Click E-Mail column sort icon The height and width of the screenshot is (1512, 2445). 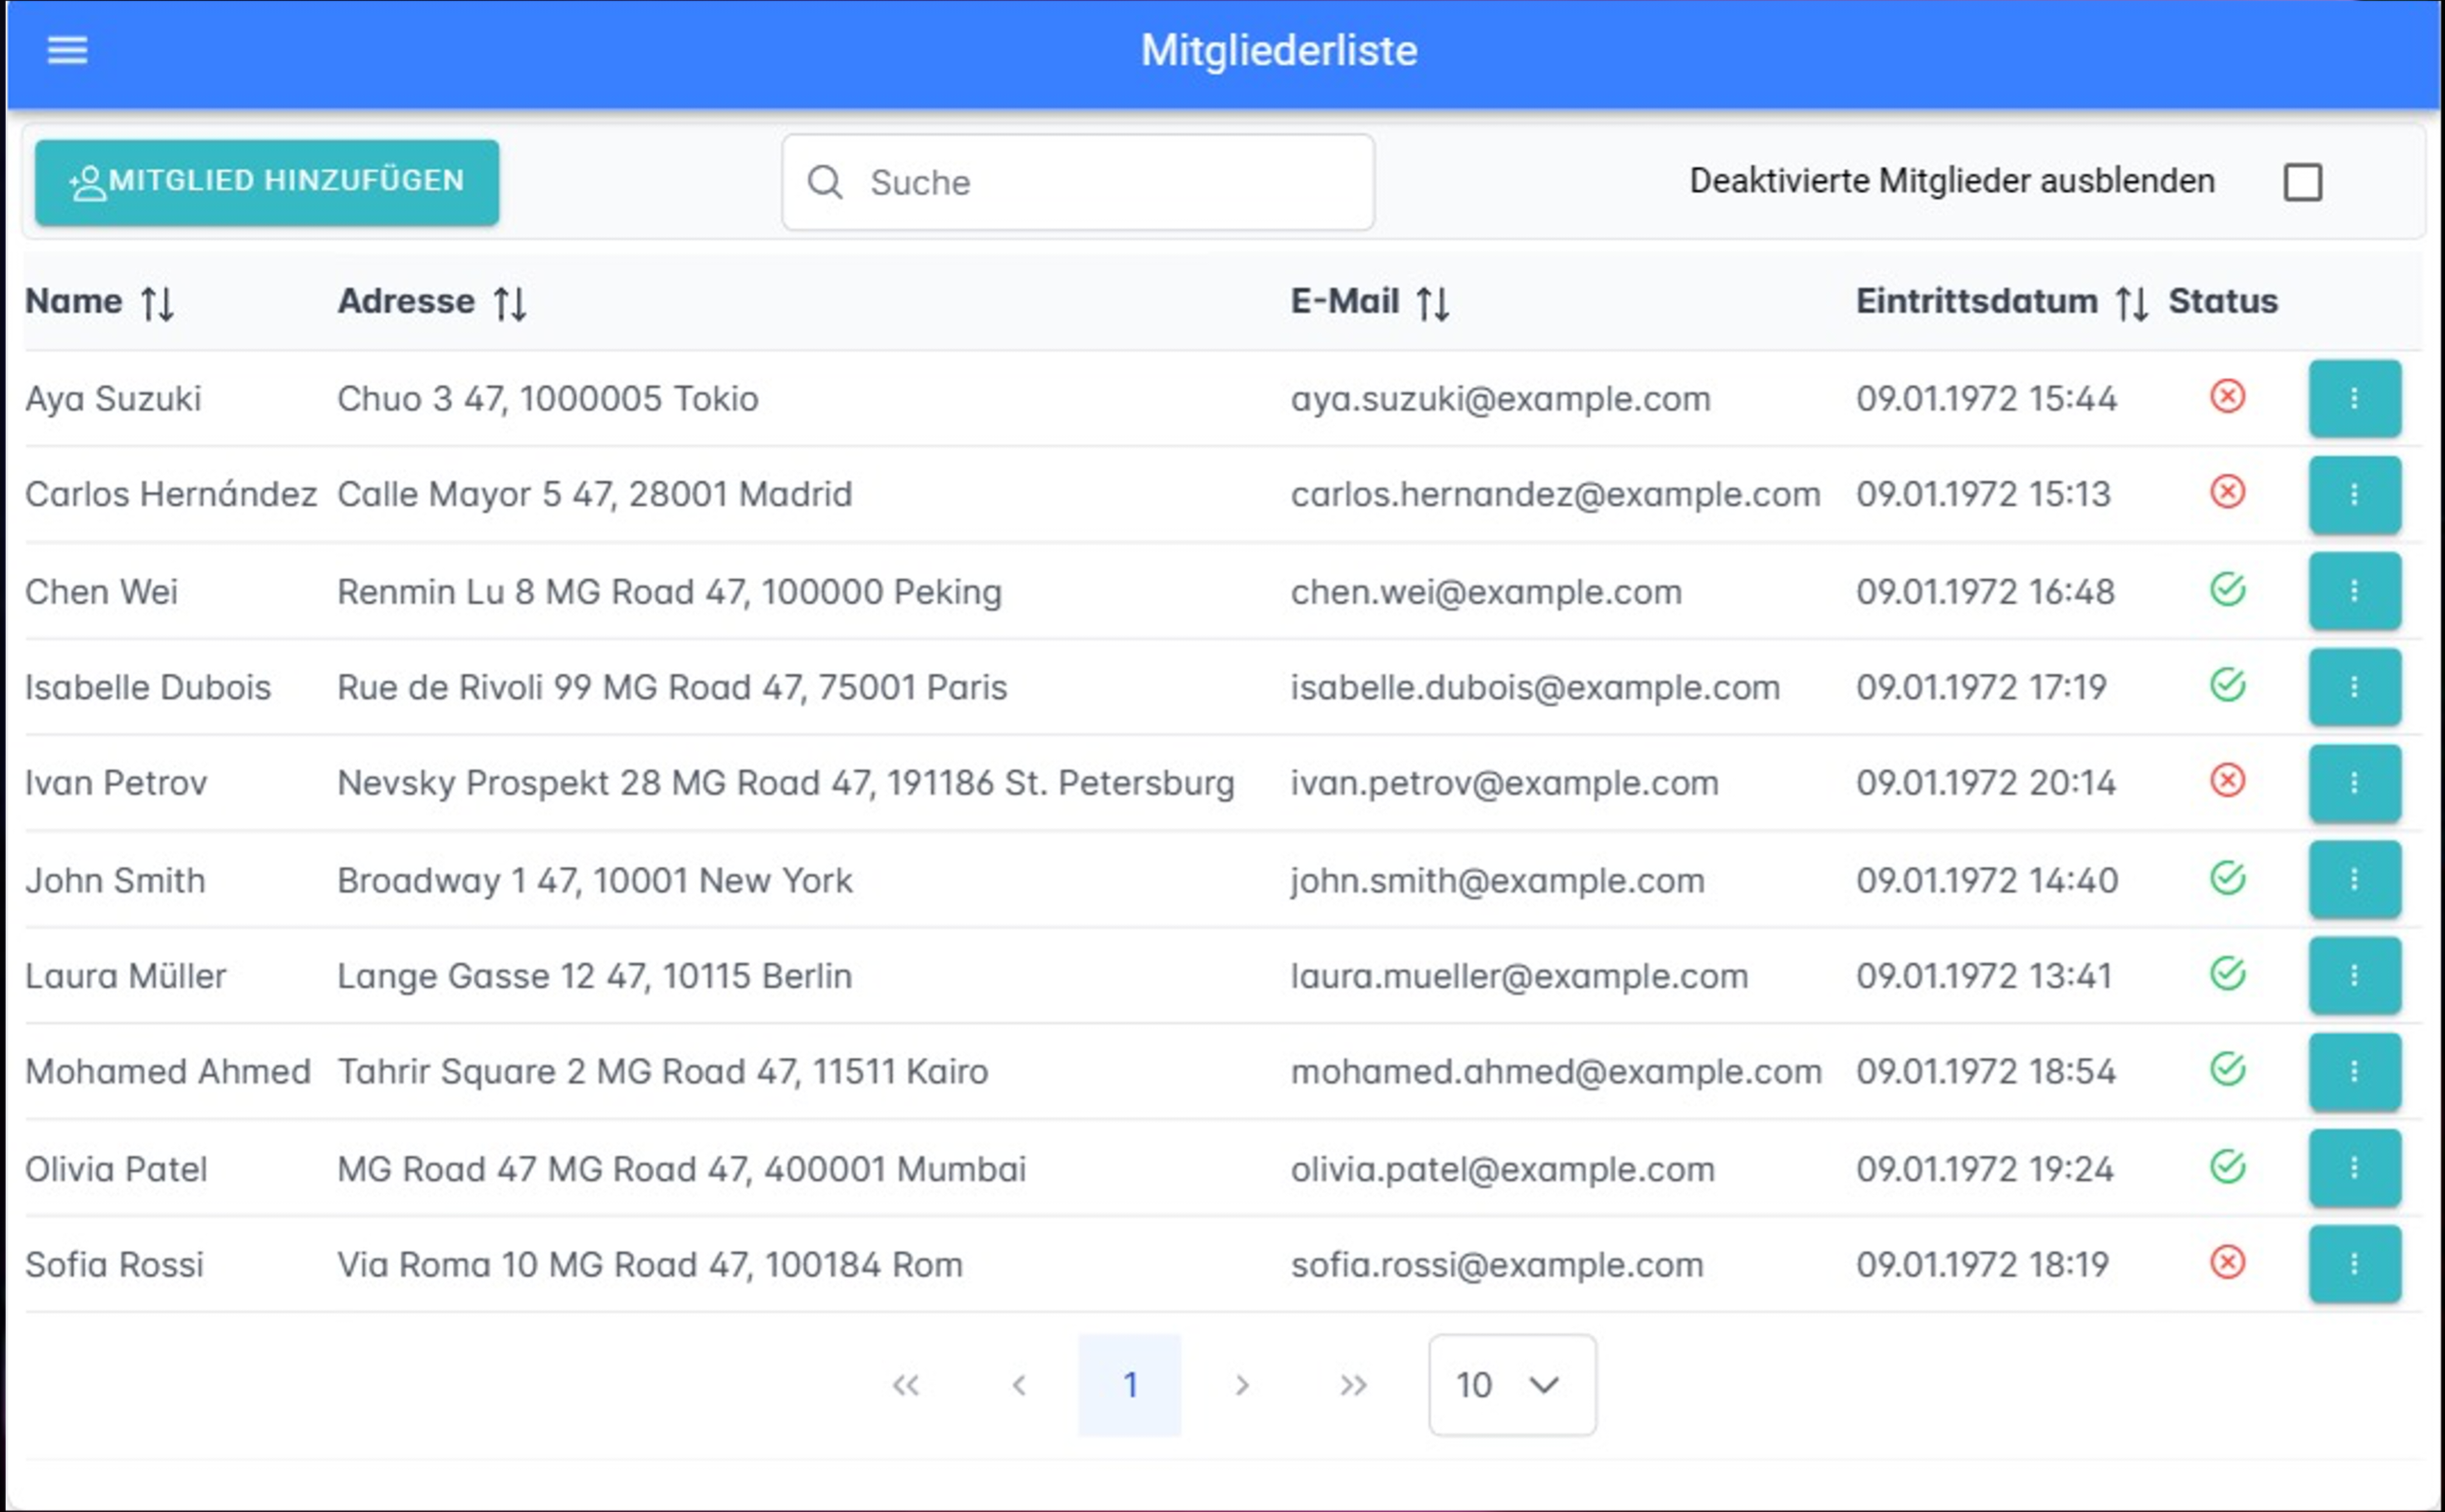tap(1432, 303)
